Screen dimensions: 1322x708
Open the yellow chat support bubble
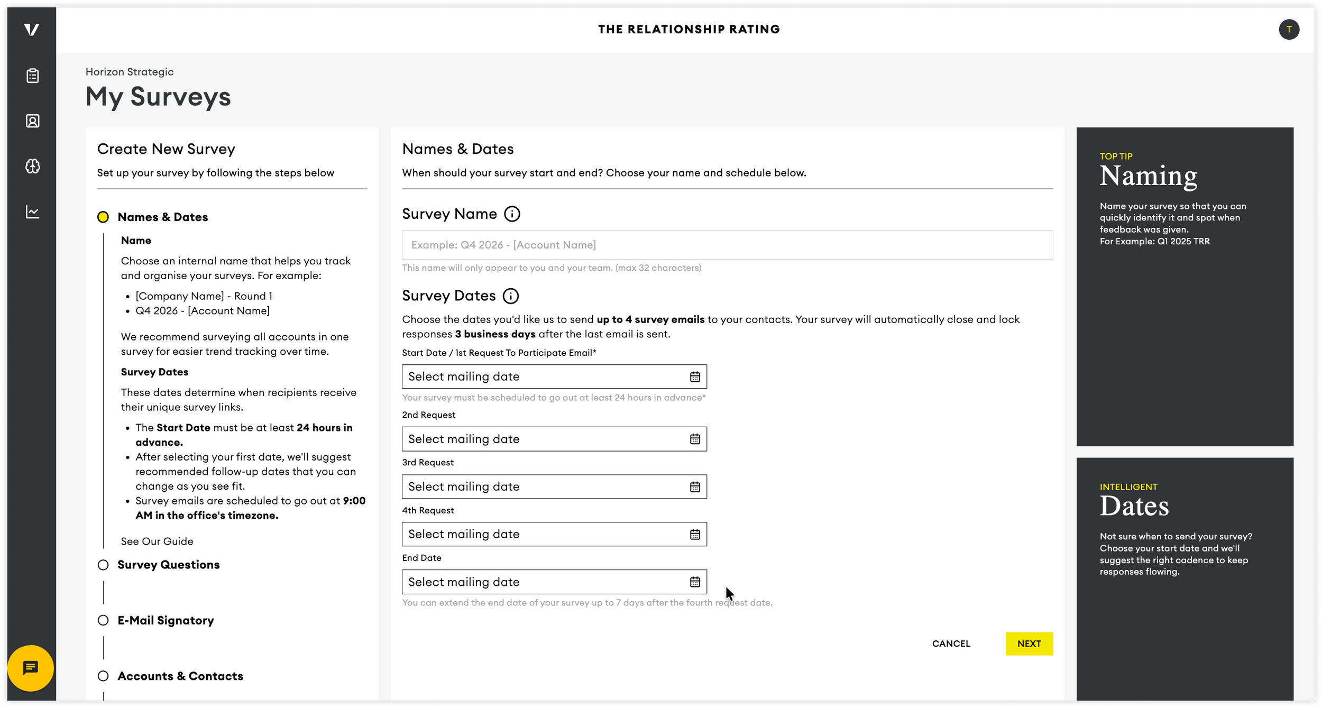31,668
